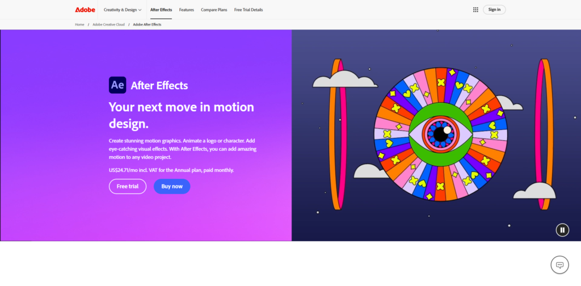This screenshot has height=286, width=581.
Task: Click the "Your next move in motion design." headline
Action: point(182,115)
